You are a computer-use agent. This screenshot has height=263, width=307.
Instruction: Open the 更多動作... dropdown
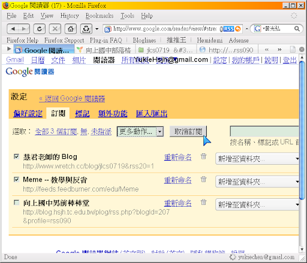140,132
